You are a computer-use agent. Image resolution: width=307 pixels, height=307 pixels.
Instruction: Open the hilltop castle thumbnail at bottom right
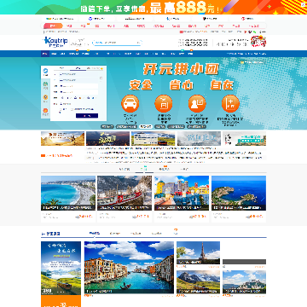(x=245, y=282)
